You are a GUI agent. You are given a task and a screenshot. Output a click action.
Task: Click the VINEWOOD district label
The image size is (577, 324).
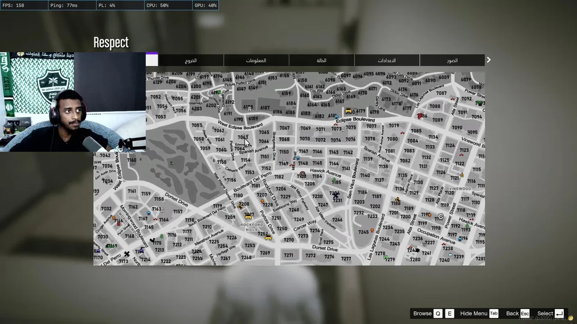click(x=460, y=189)
